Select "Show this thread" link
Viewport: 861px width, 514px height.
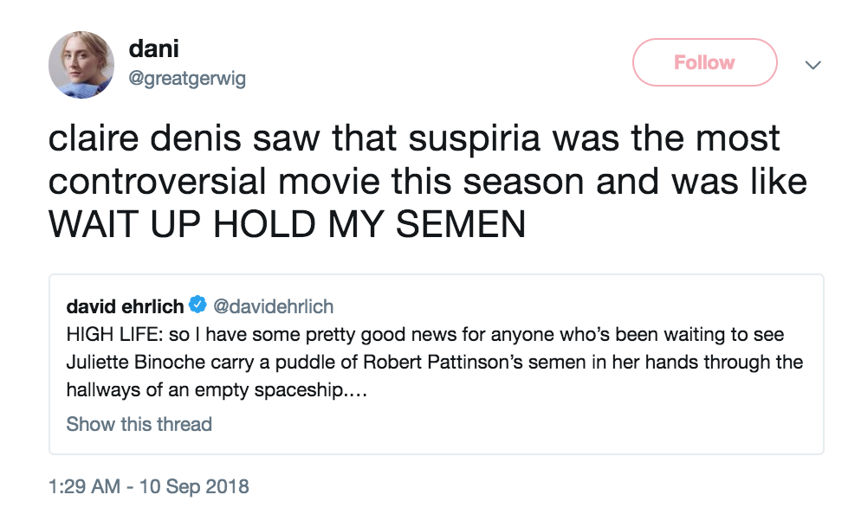point(139,424)
